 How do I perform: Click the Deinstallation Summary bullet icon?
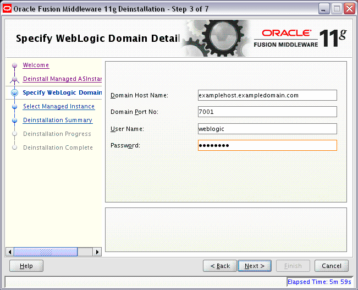click(x=15, y=120)
